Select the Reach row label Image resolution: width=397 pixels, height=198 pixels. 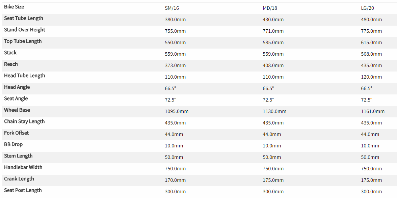11,64
